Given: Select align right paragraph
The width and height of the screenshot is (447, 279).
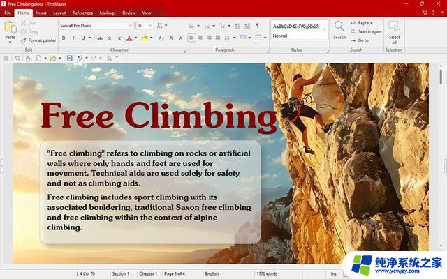Looking at the screenshot, I should point(209,38).
